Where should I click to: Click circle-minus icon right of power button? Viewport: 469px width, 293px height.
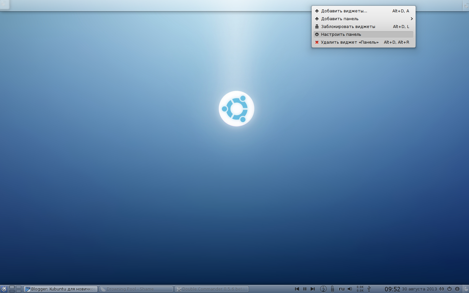click(457, 289)
